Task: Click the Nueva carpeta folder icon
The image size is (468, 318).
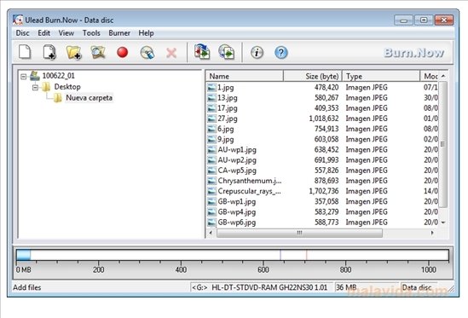Action: (58, 98)
